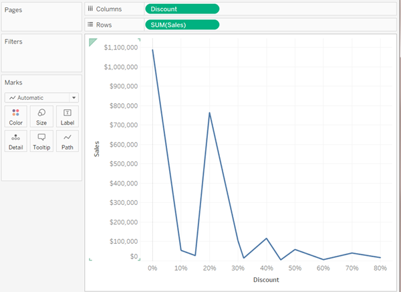Open the Path marks card
Screen dimensions: 401x292
pos(68,141)
